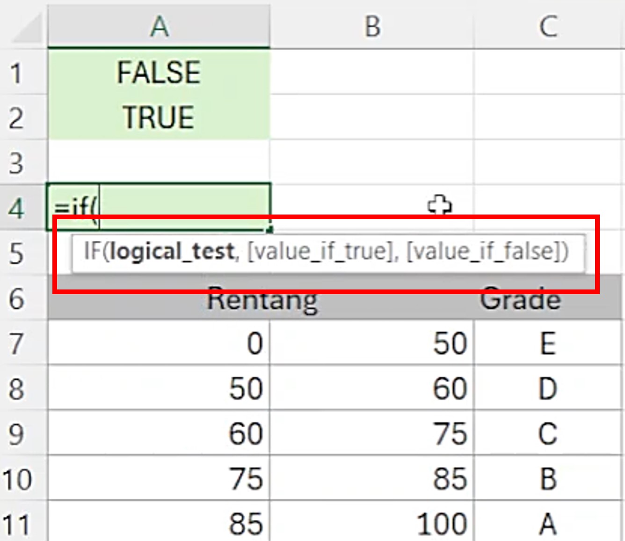Screen dimensions: 625x541
Task: Select row 3 header
Action: click(16, 163)
